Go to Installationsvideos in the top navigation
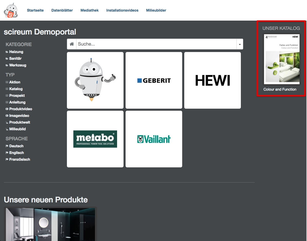307x241 pixels. coord(122,10)
